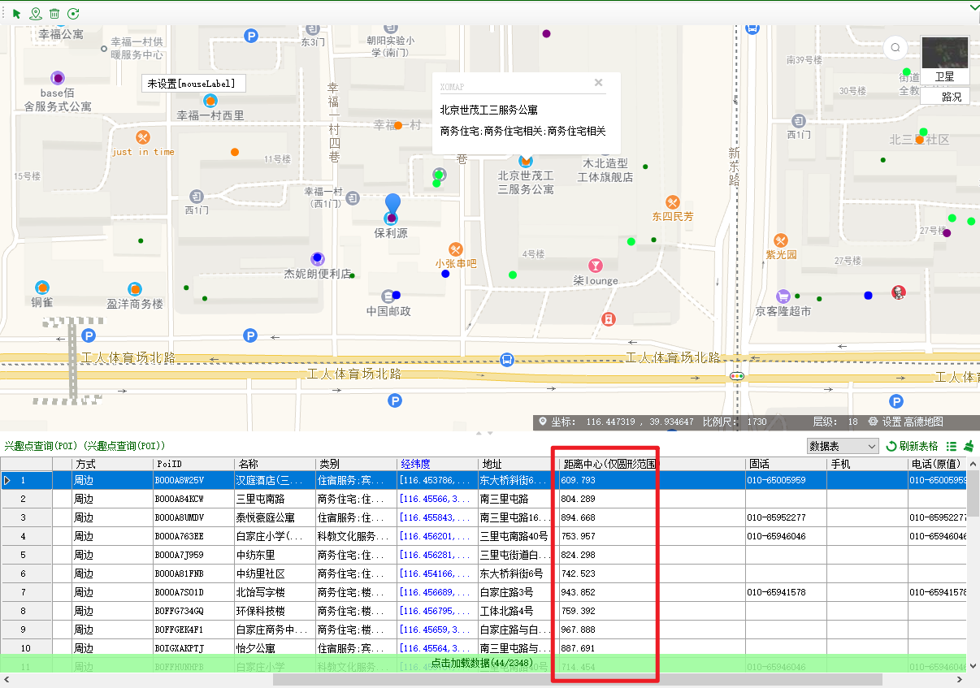The width and height of the screenshot is (980, 688).
Task: Click the 中国邮政 post office marker
Action: 388,296
